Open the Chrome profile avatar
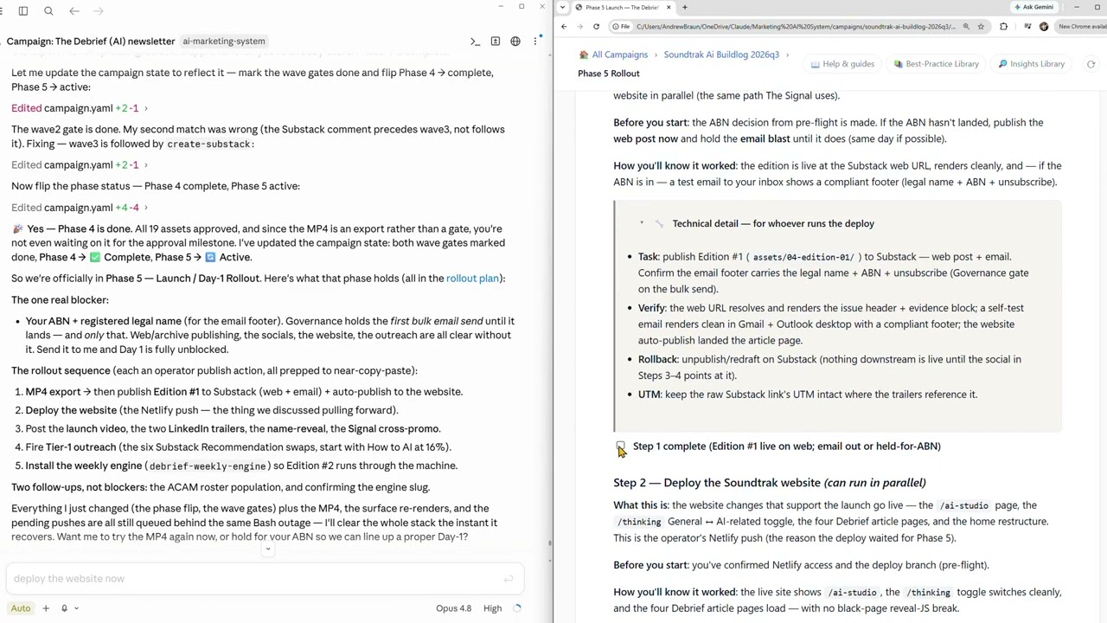1107x623 pixels. (1044, 27)
